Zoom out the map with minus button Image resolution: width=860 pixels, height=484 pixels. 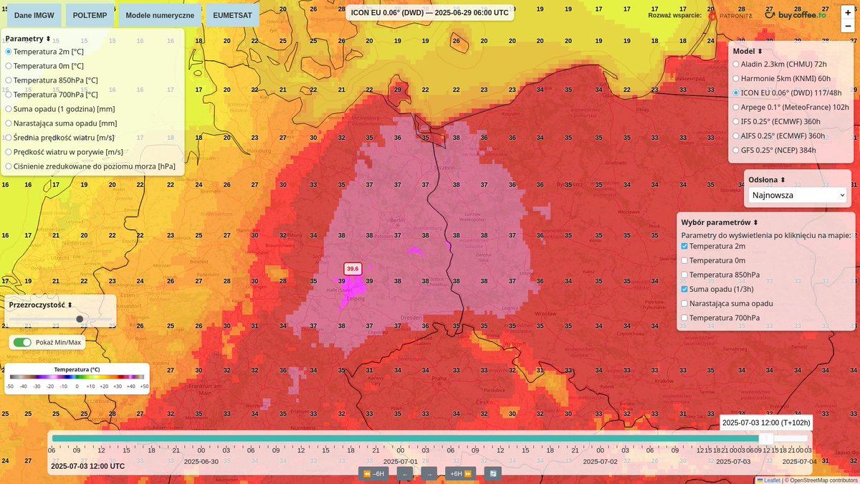pyautogui.click(x=848, y=26)
